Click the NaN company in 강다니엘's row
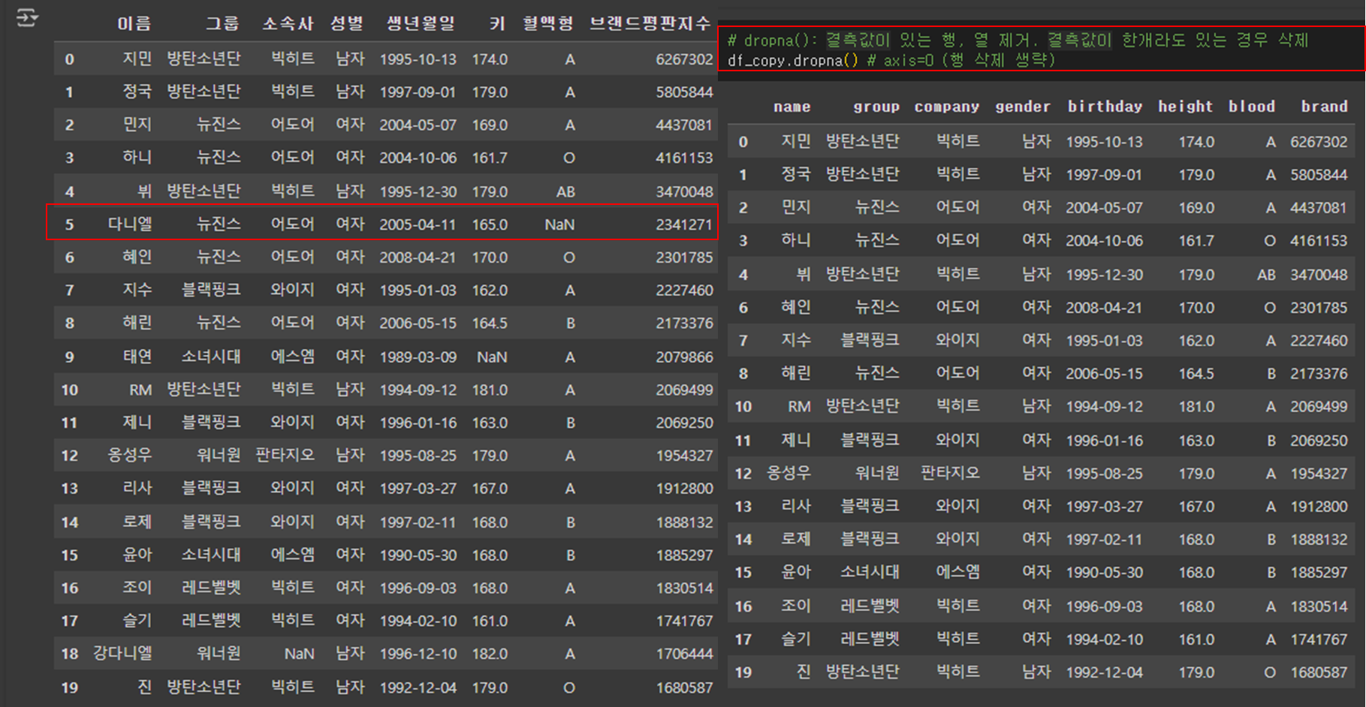 [x=299, y=654]
